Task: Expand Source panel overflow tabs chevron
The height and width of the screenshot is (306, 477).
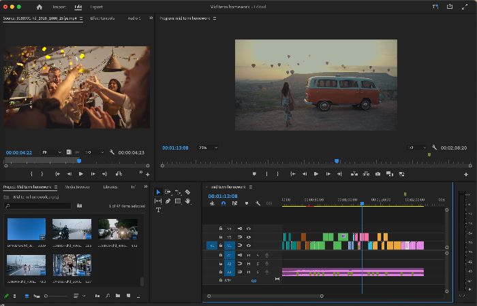Action: click(x=151, y=18)
